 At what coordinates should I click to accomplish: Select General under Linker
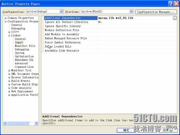(20, 39)
